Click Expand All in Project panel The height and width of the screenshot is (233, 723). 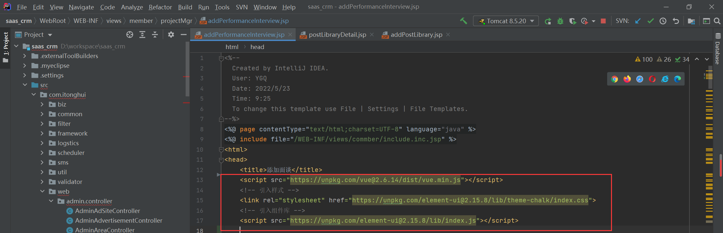[x=142, y=35]
